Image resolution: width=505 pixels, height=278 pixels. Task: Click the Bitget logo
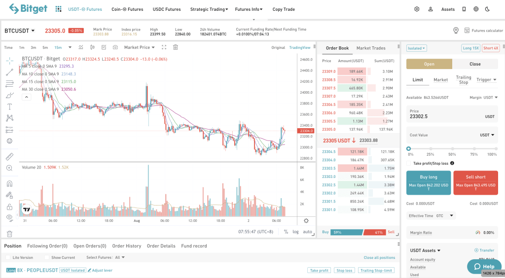coord(28,9)
